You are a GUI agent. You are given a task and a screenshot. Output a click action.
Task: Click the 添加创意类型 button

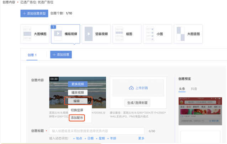pos(34,14)
